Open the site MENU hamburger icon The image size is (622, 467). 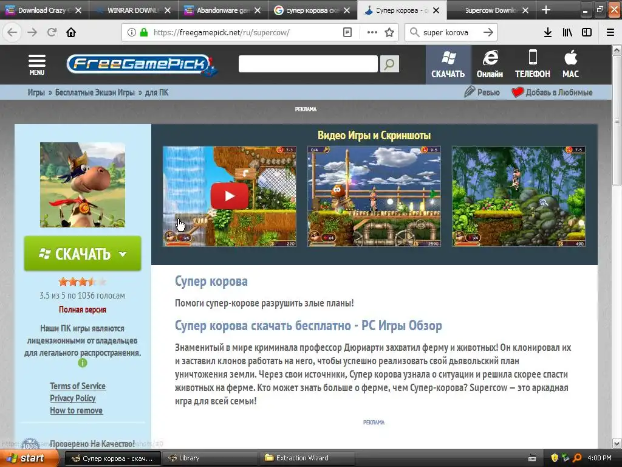pos(37,64)
